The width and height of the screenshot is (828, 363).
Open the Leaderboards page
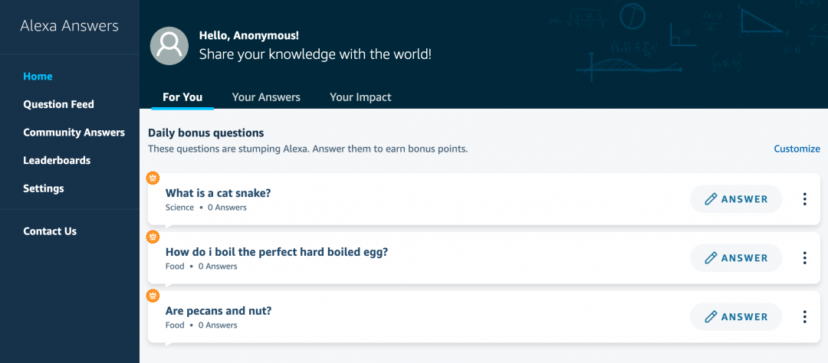click(x=57, y=161)
